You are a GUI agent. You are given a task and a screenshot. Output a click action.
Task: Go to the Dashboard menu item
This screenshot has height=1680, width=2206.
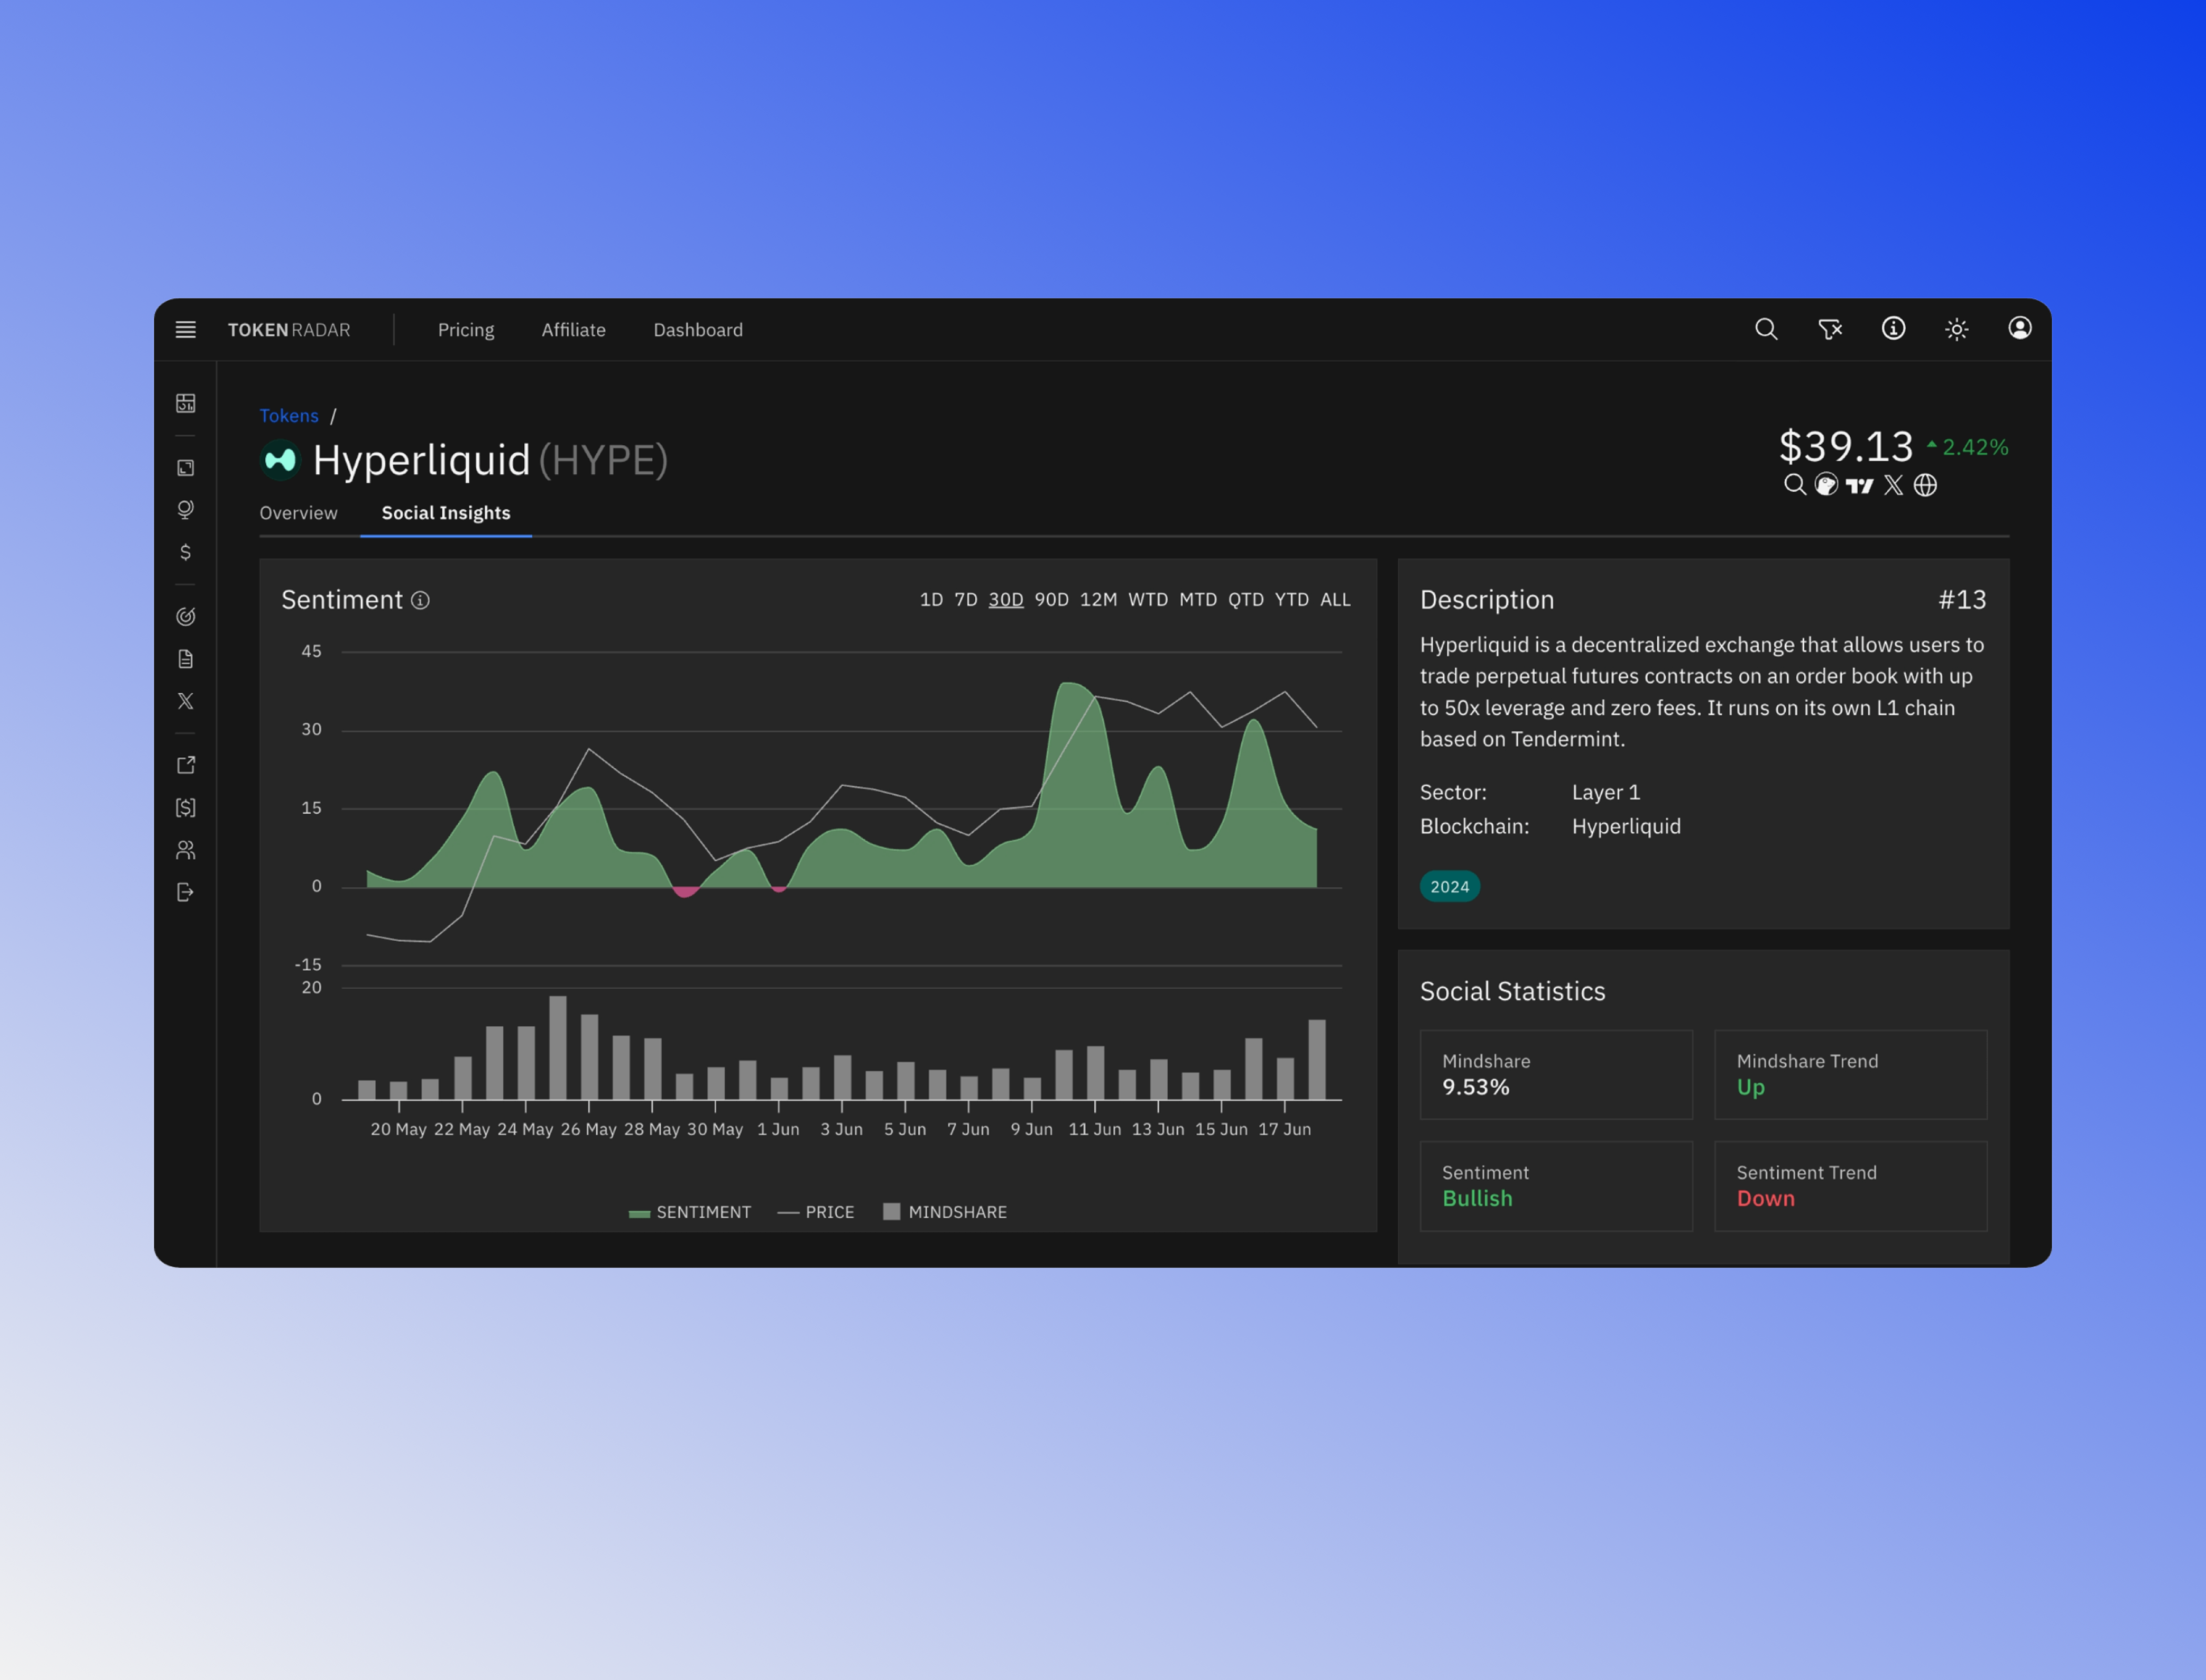click(x=699, y=330)
